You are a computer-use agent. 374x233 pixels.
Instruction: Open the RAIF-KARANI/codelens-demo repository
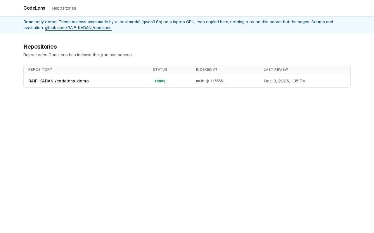pyautogui.click(x=58, y=81)
